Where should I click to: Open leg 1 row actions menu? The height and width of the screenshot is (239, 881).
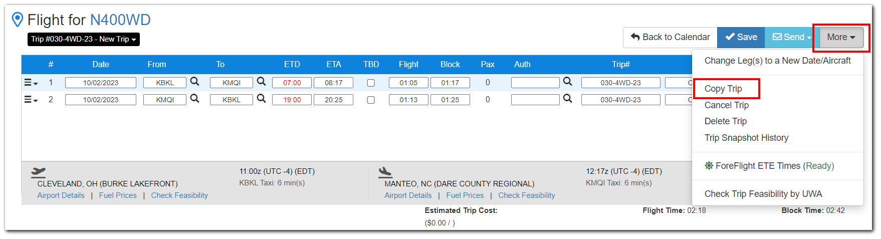[x=31, y=83]
